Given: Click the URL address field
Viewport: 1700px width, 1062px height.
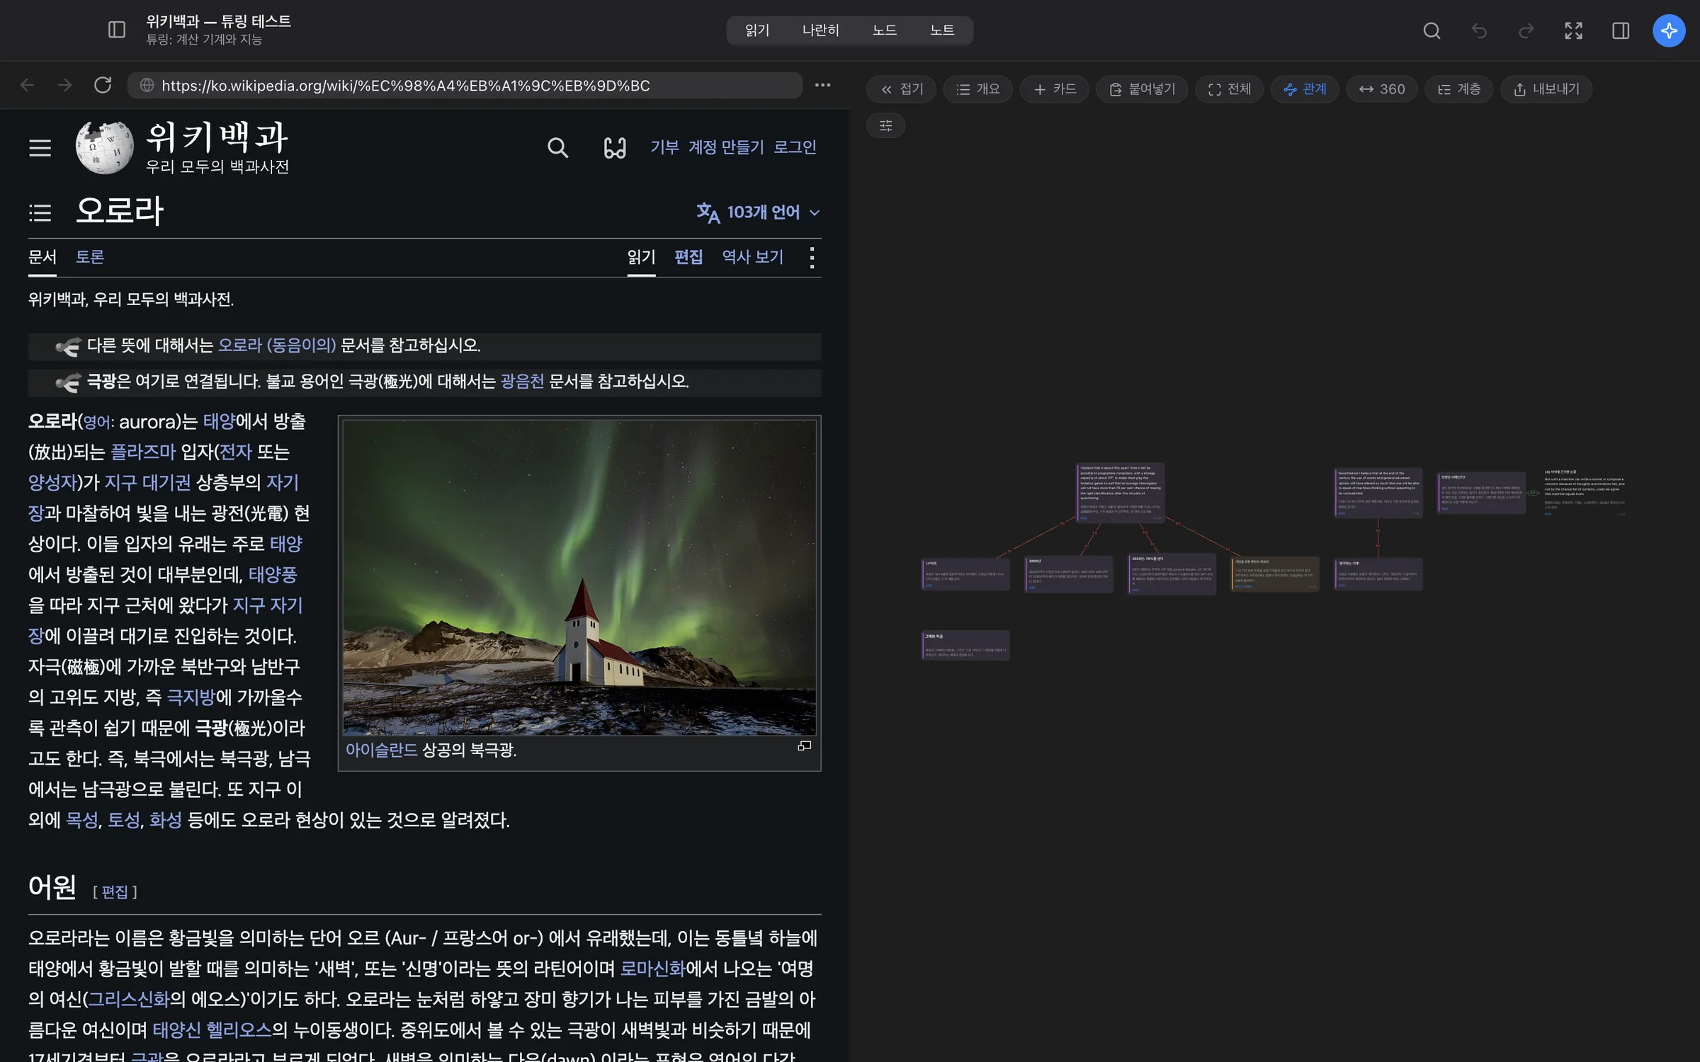Looking at the screenshot, I should [465, 85].
